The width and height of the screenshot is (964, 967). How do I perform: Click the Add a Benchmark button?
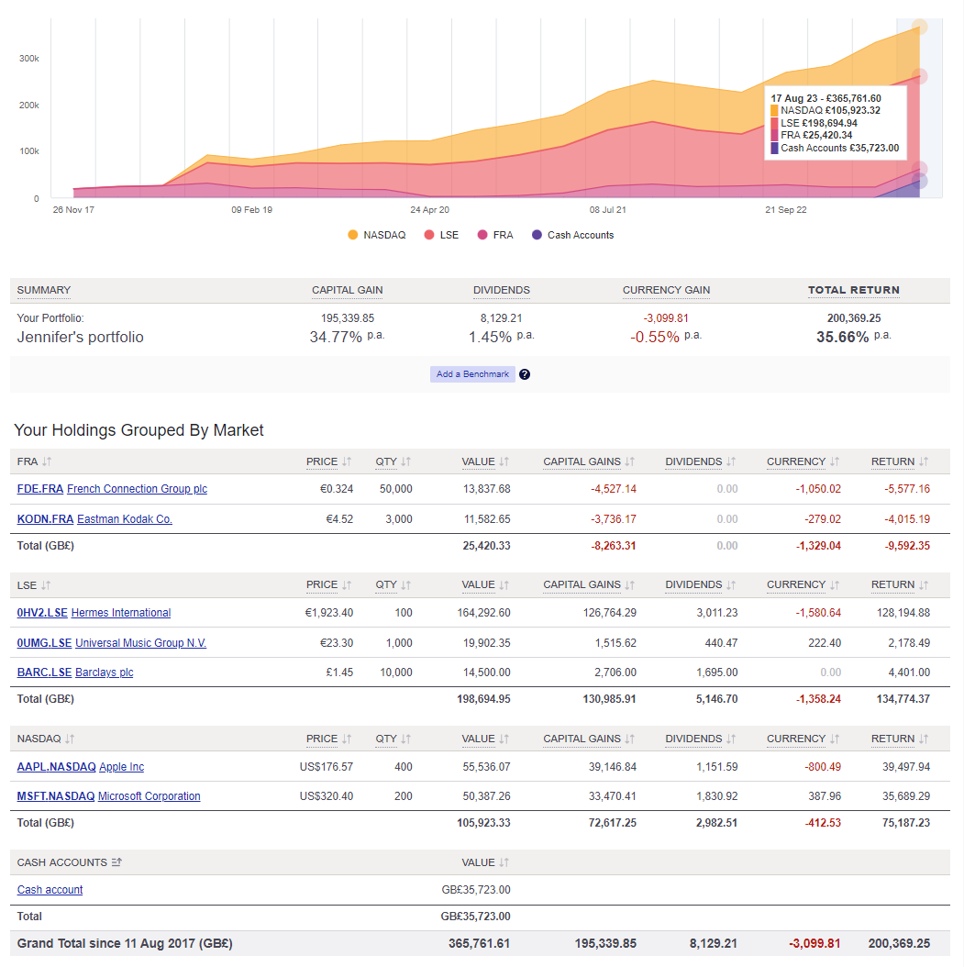[472, 373]
